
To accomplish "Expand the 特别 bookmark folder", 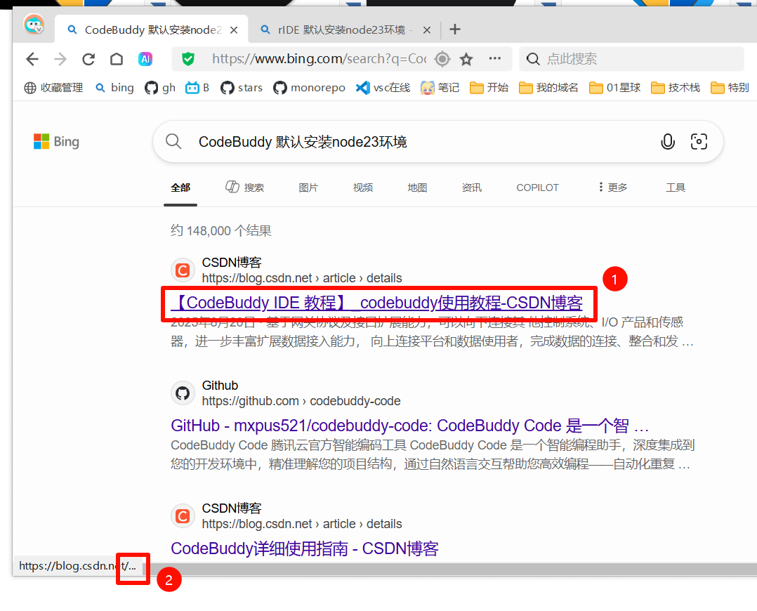I will point(730,87).
